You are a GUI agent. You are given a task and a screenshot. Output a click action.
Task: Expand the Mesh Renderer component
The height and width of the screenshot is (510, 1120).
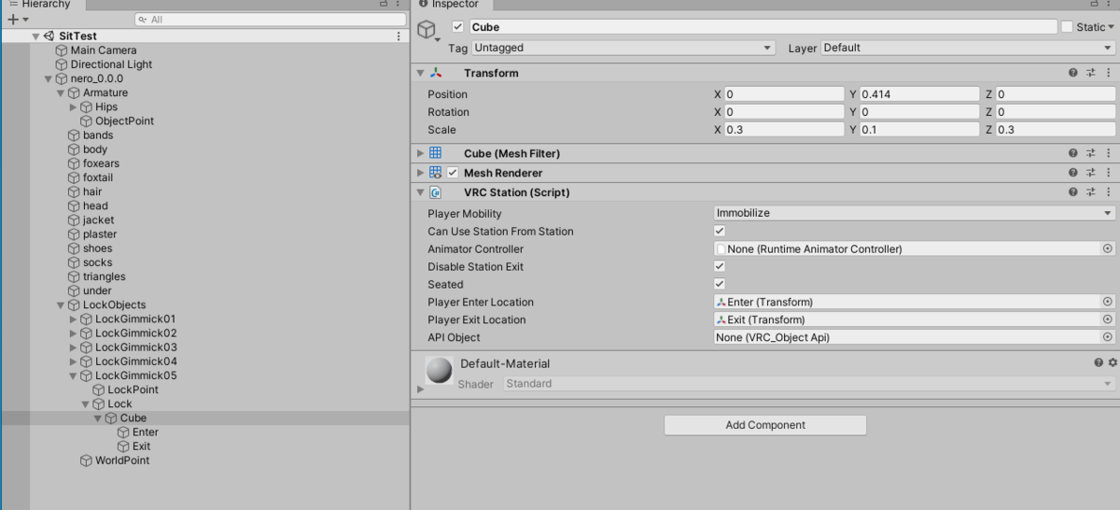pyautogui.click(x=420, y=173)
